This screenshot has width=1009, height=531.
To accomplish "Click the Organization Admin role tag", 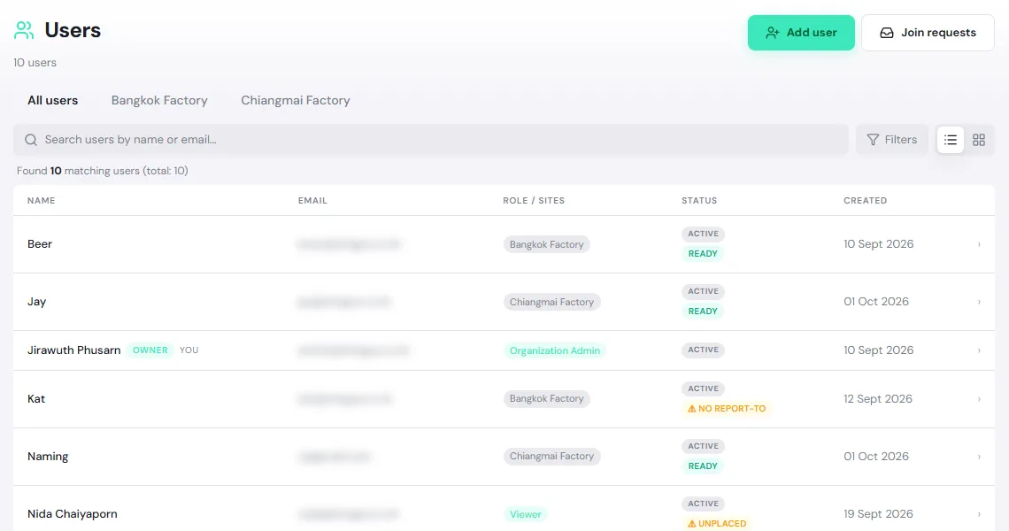I will pyautogui.click(x=555, y=350).
